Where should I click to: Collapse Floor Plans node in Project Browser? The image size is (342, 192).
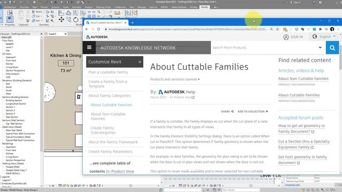coord(7,41)
